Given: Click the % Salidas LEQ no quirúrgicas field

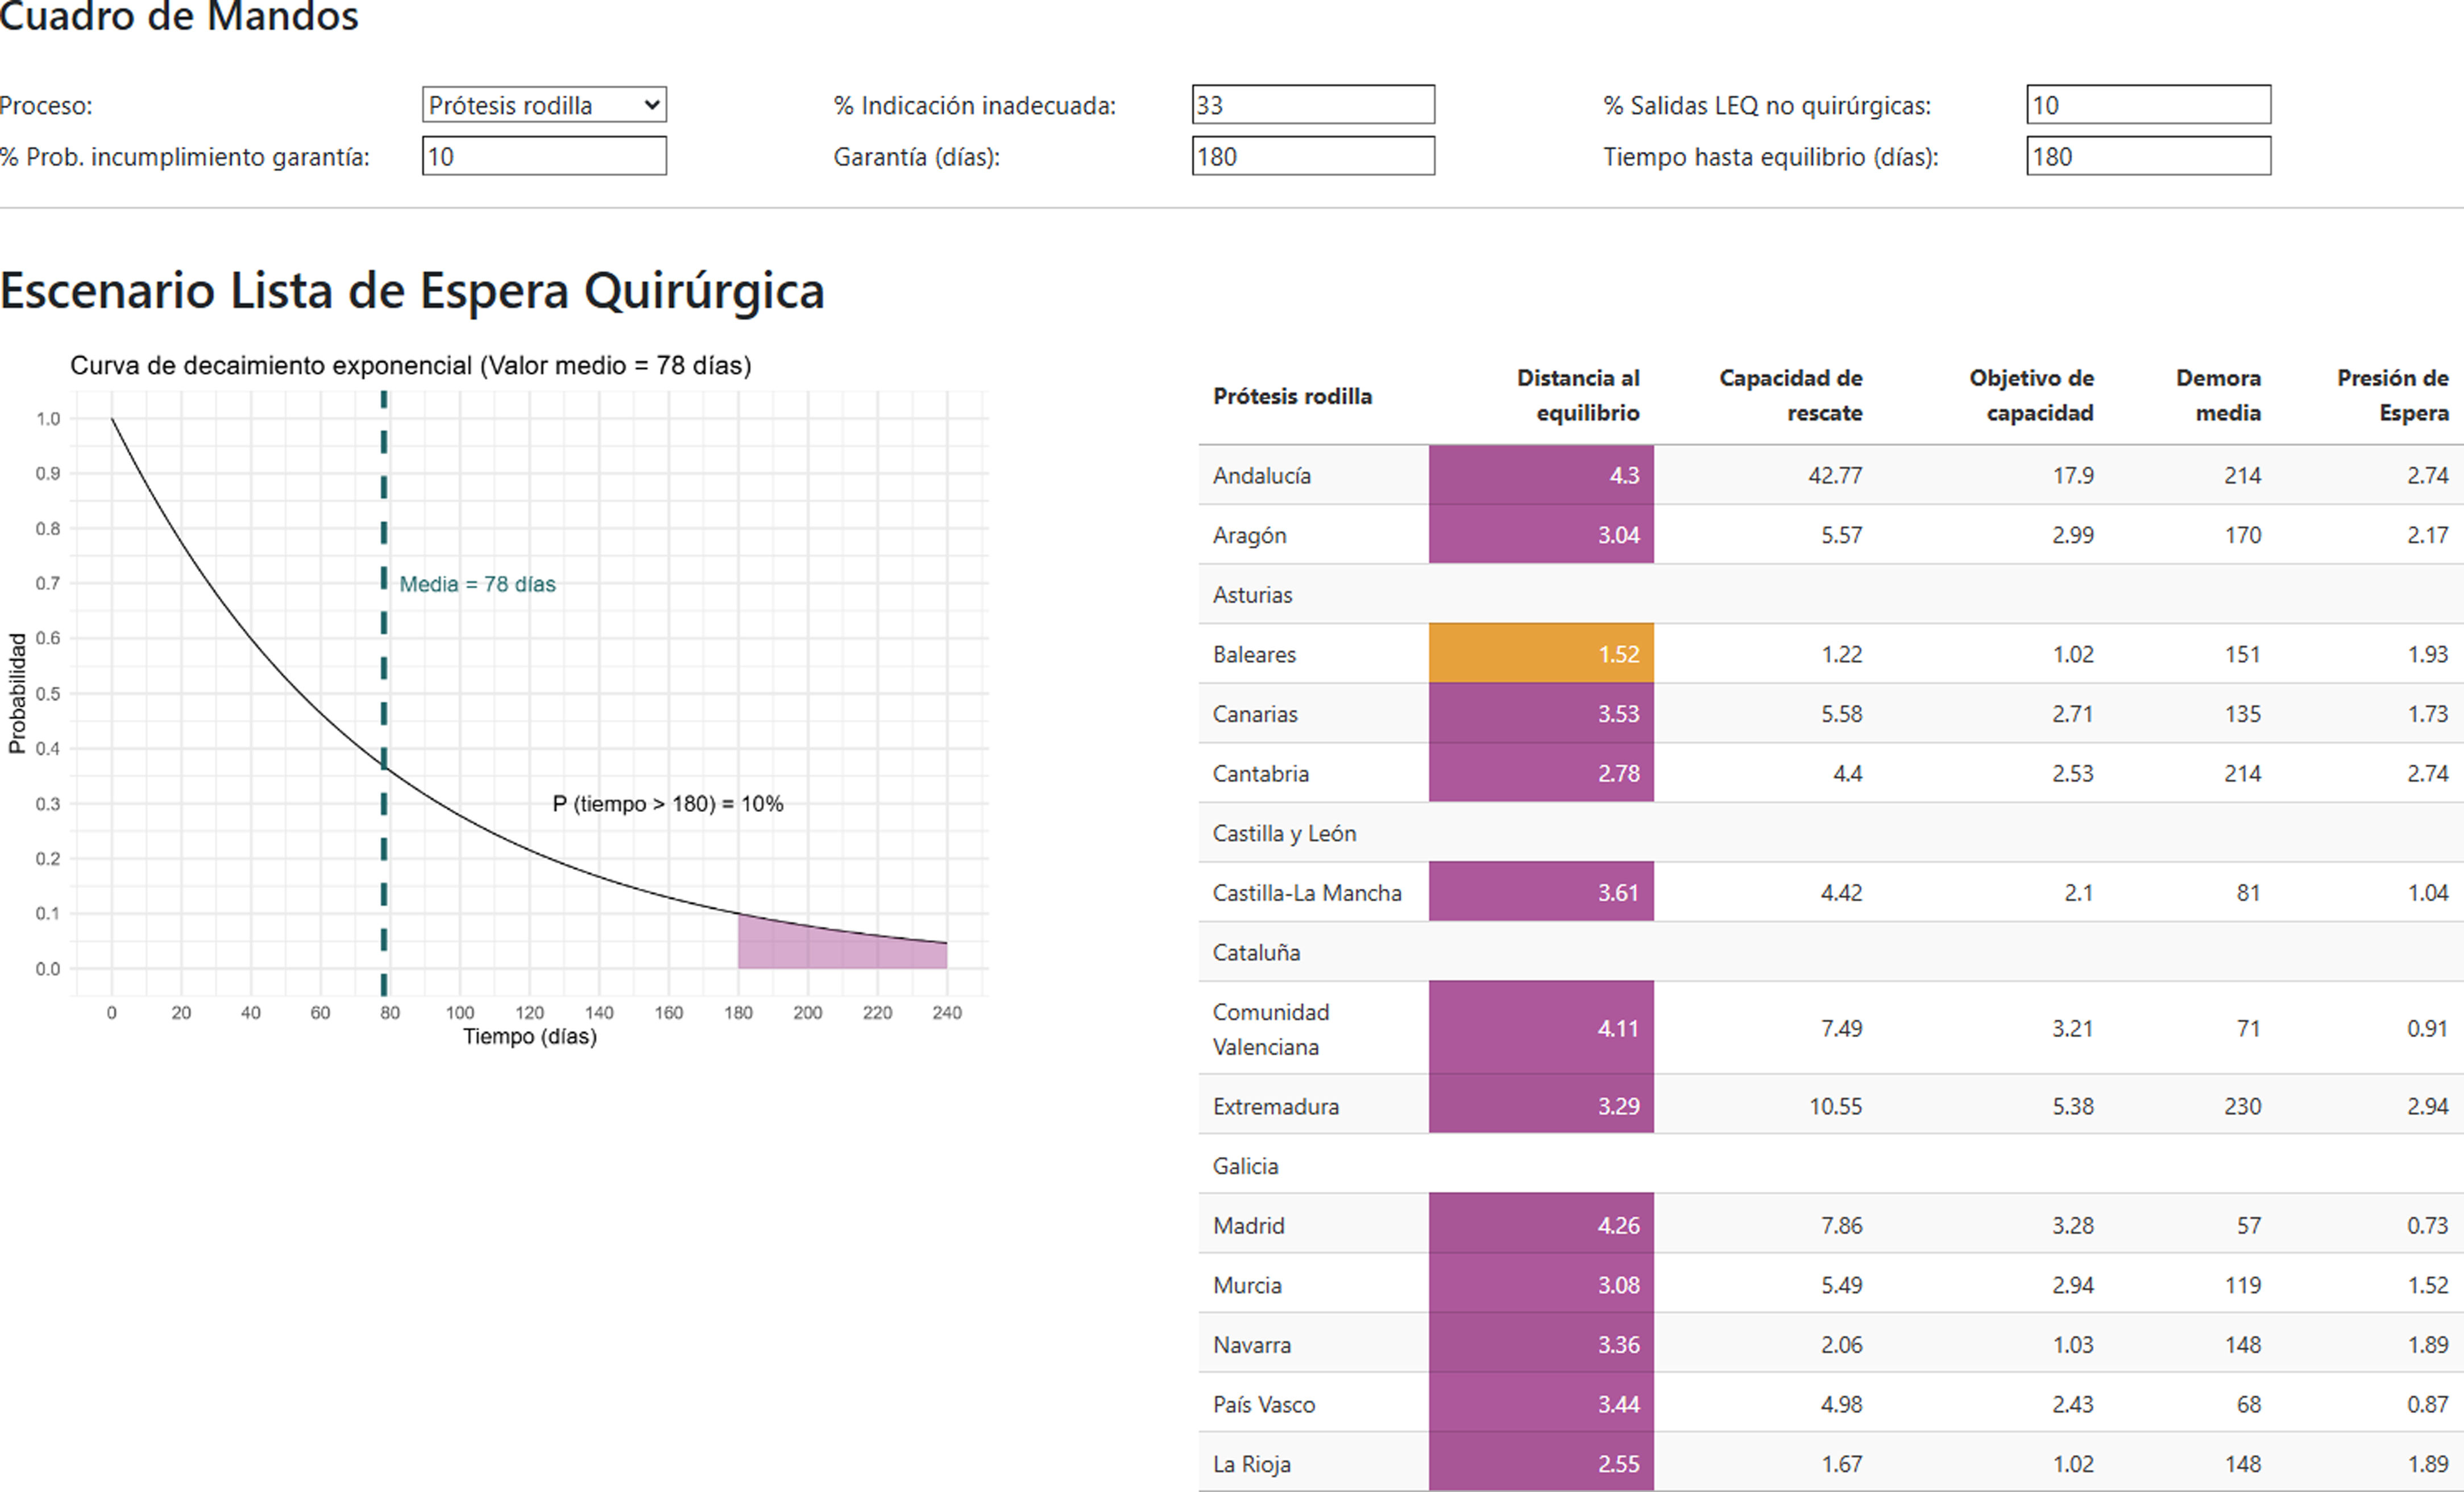Looking at the screenshot, I should [2147, 105].
